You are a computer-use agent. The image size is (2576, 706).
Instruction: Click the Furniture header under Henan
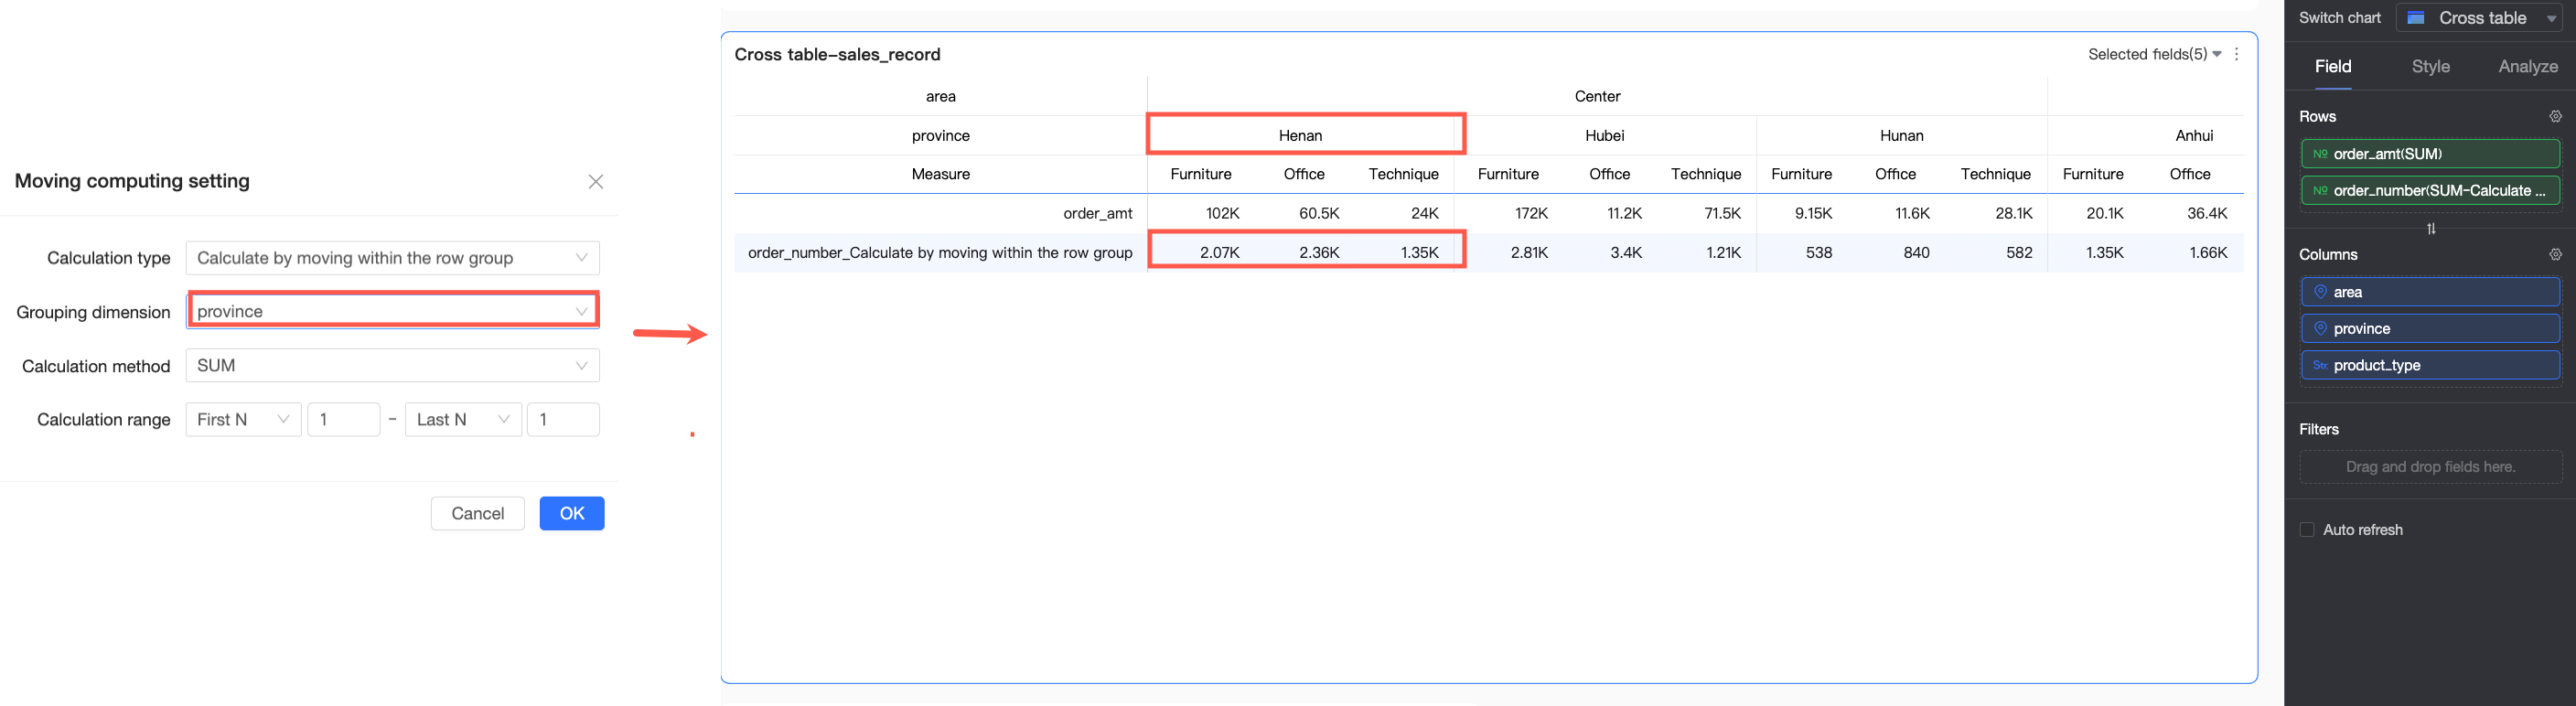tap(1200, 174)
